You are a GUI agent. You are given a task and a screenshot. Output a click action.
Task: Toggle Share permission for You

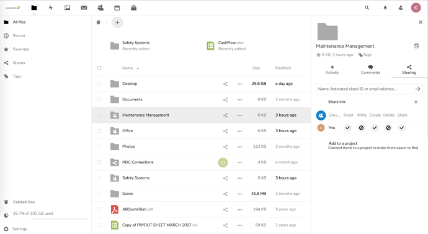[402, 128]
